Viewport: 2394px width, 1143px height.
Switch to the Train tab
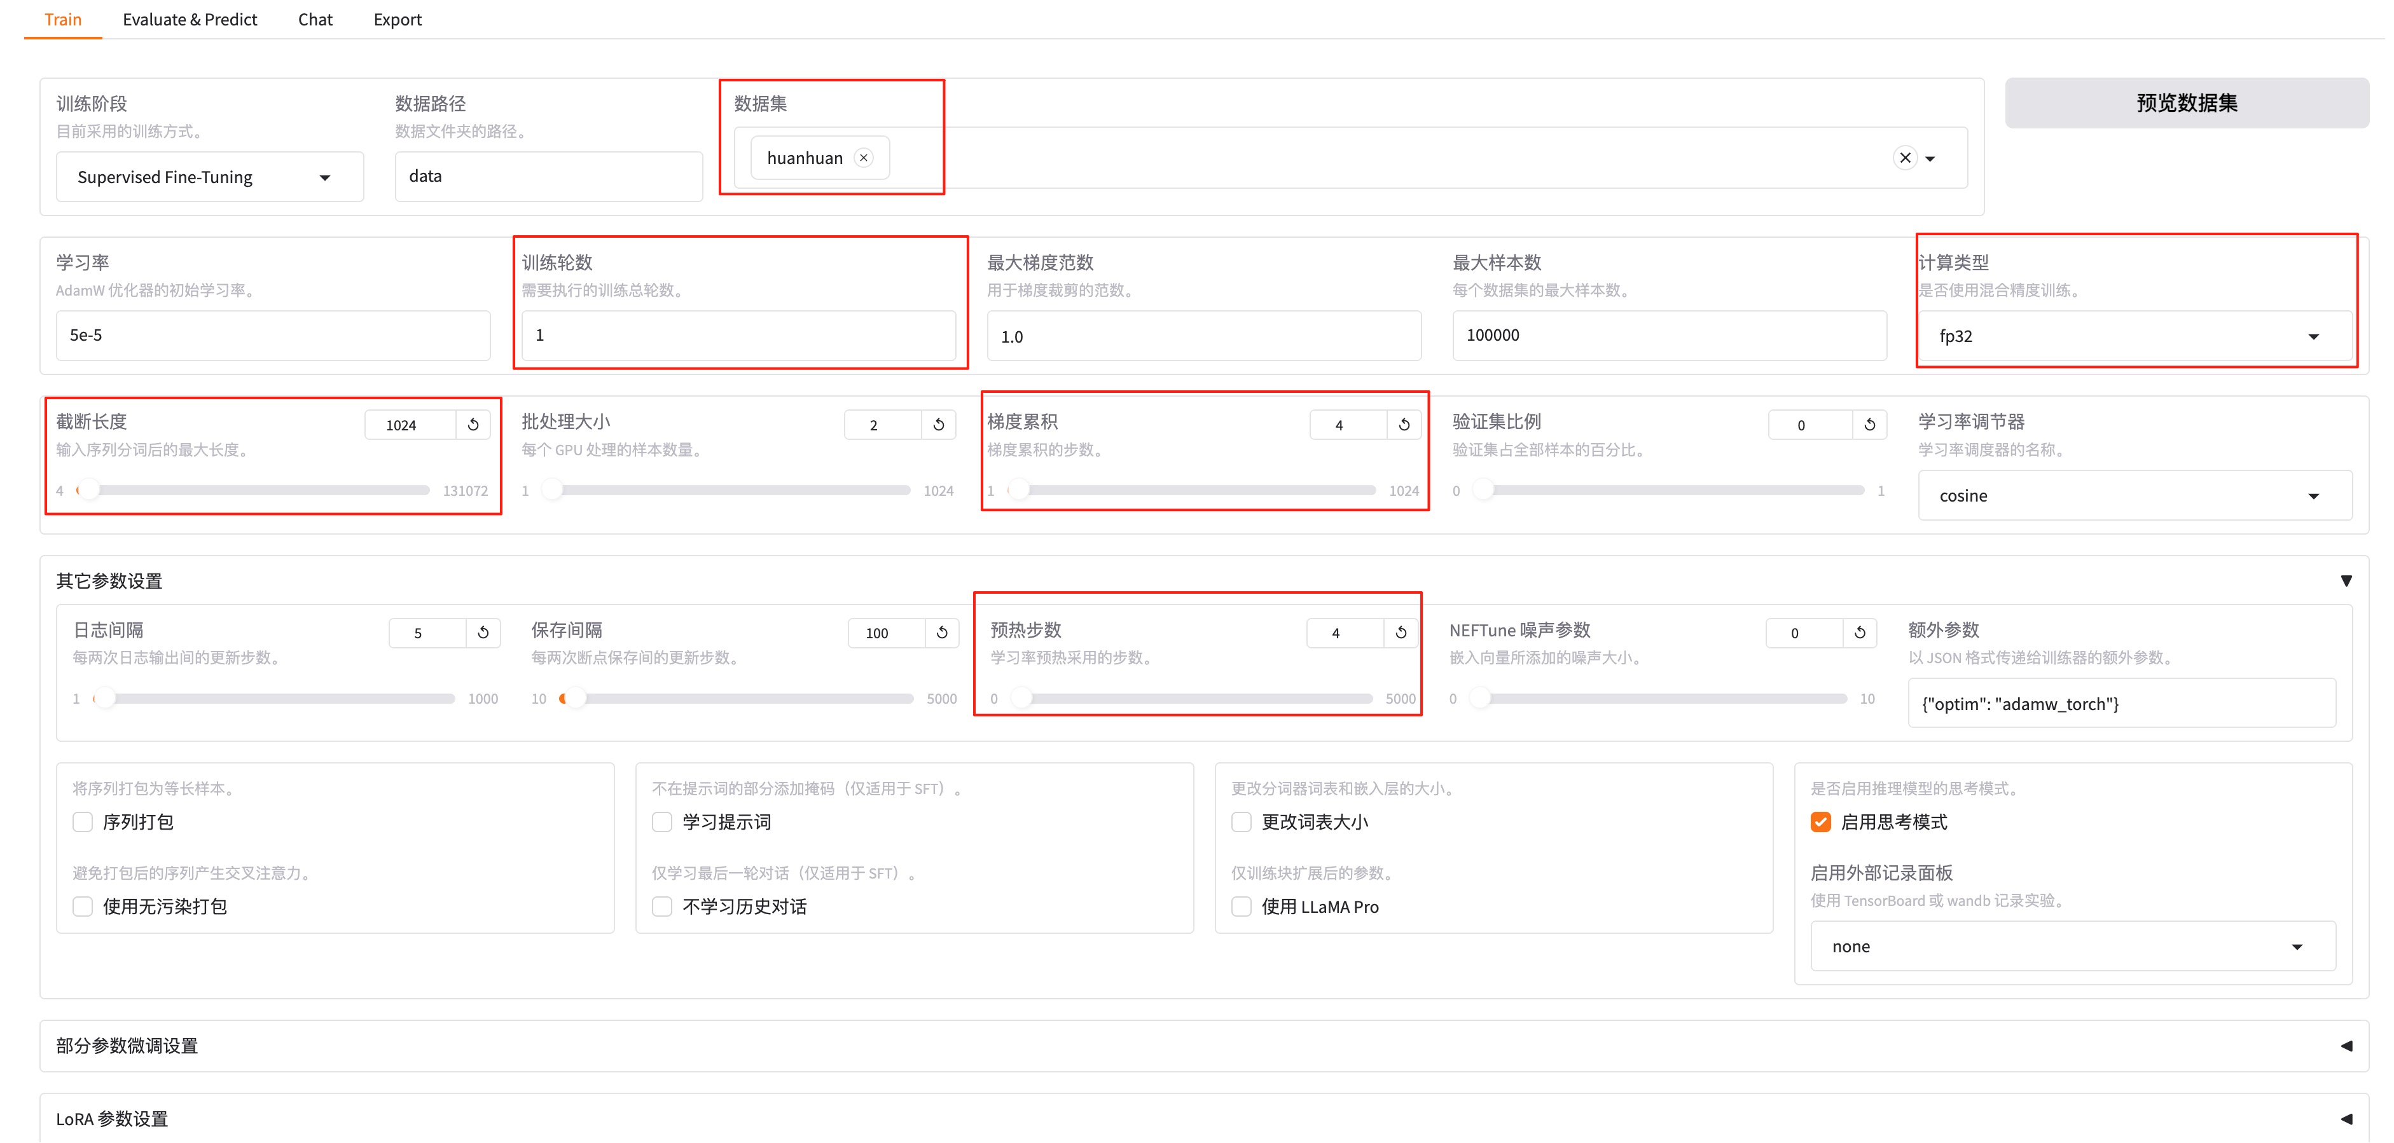(x=63, y=20)
